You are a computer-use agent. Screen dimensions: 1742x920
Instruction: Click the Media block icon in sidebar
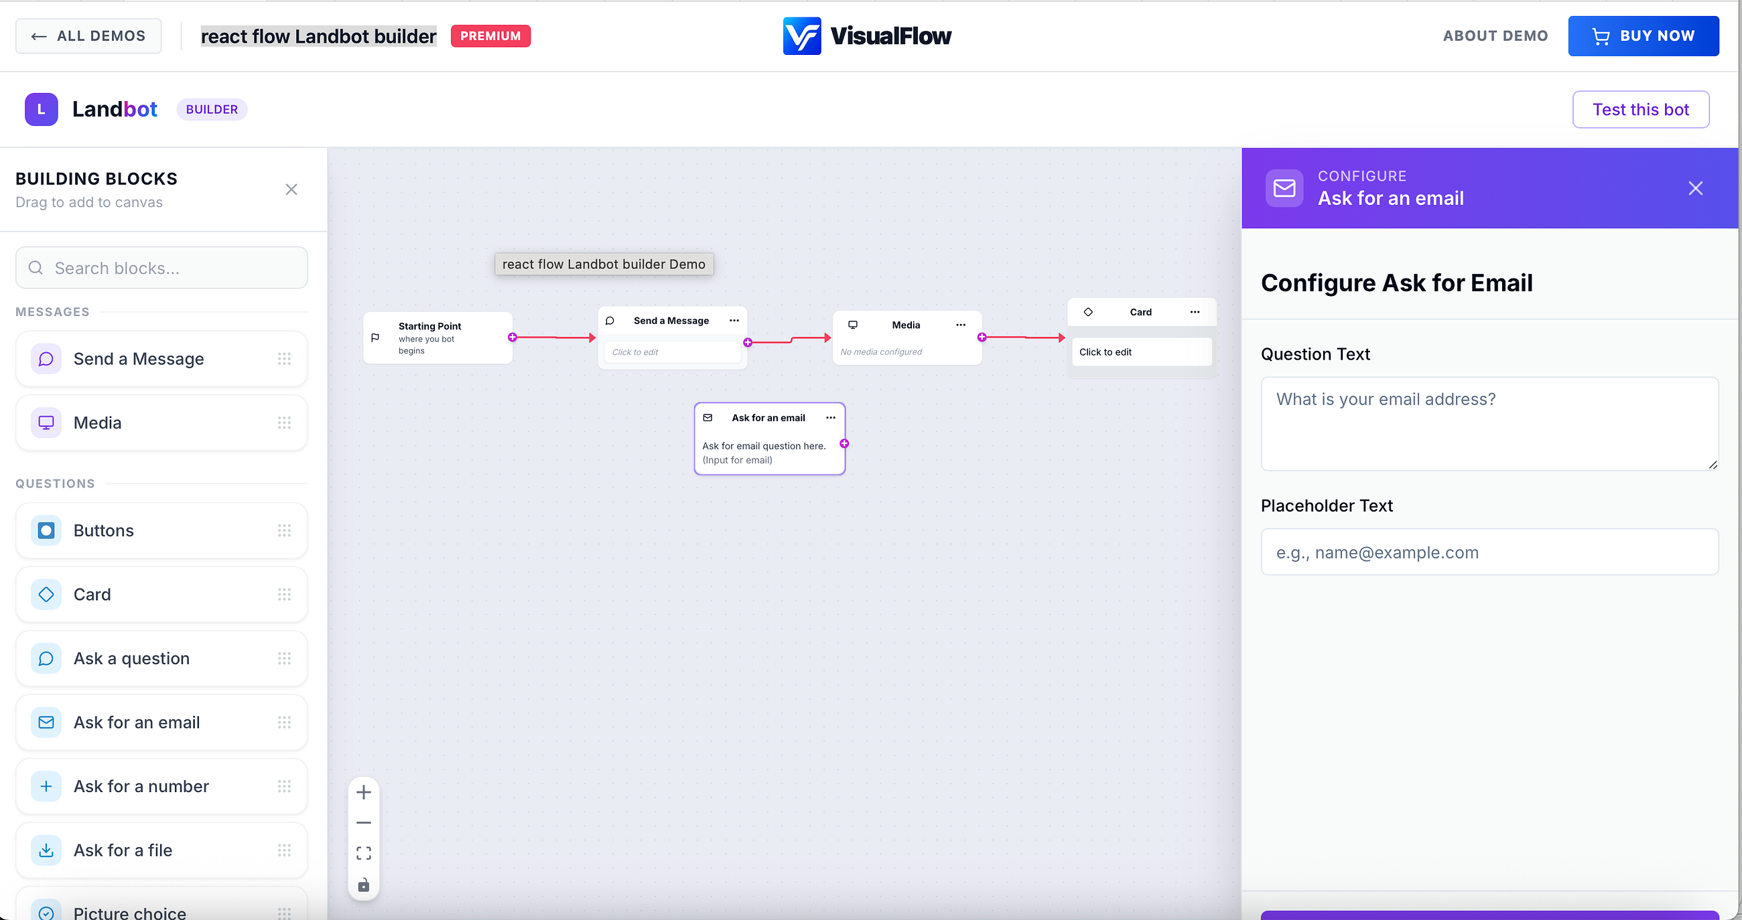coord(46,423)
